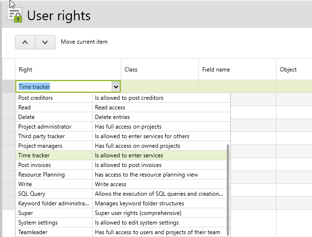Select the 'Write' access right
Screen dimensions: 312x237
click(25, 184)
